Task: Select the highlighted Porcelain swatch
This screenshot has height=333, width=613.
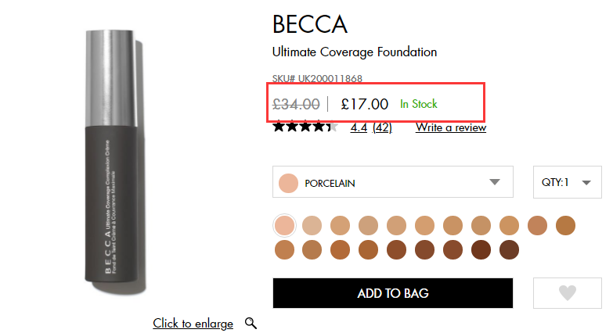Action: pos(284,226)
